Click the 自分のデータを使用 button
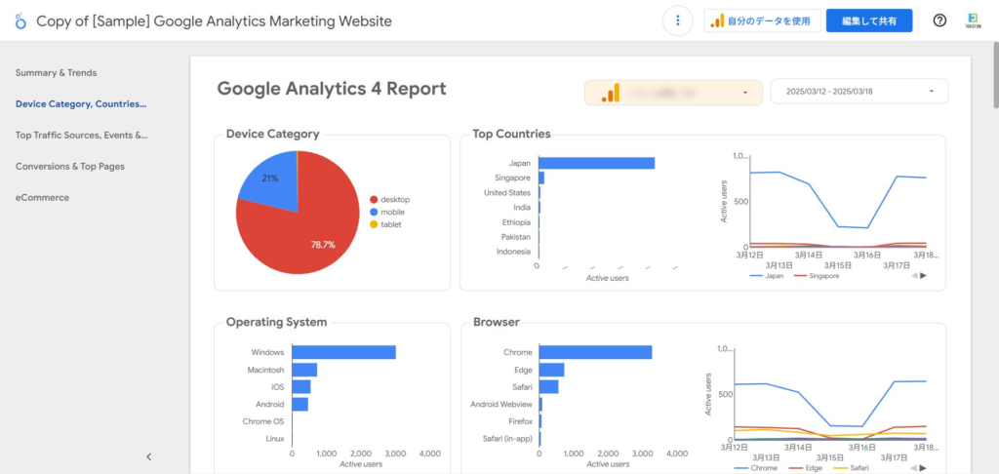Screen dimensions: 999x474 click(759, 20)
